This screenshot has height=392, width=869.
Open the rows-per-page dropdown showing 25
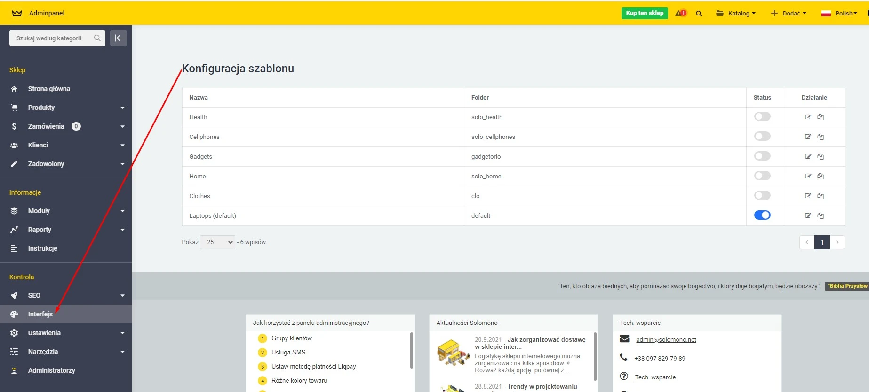(217, 242)
